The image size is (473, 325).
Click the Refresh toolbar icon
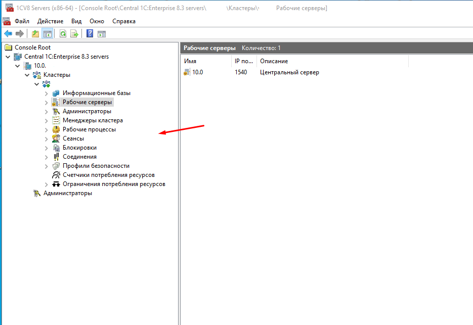tap(63, 34)
